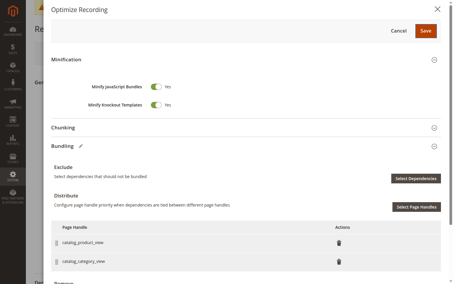
Task: Save the optimization settings
Action: [426, 31]
